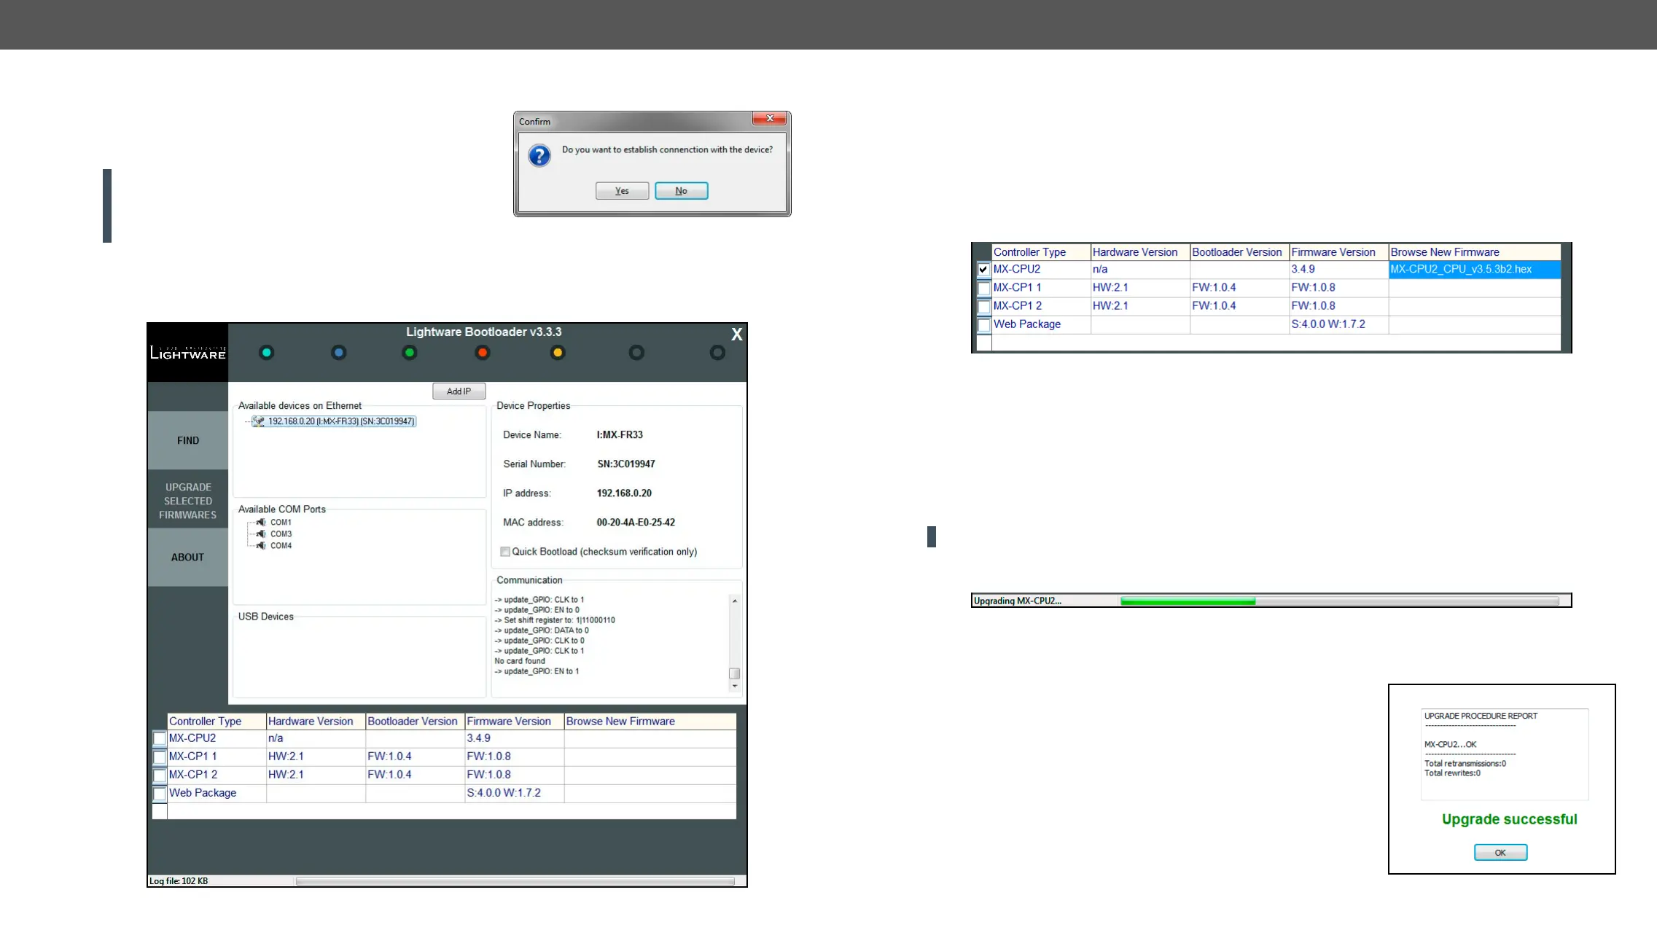This screenshot has width=1657, height=930.
Task: Click the green status indicator circle
Action: (x=410, y=353)
